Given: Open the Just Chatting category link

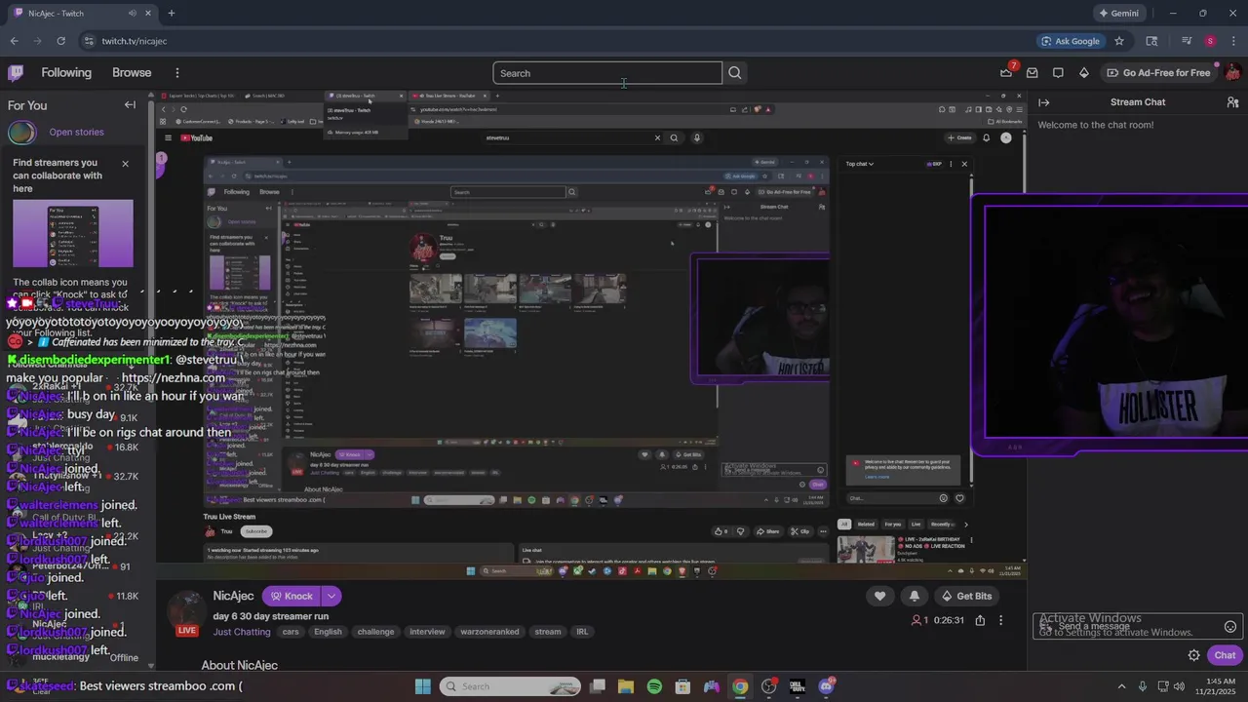Looking at the screenshot, I should click(242, 632).
